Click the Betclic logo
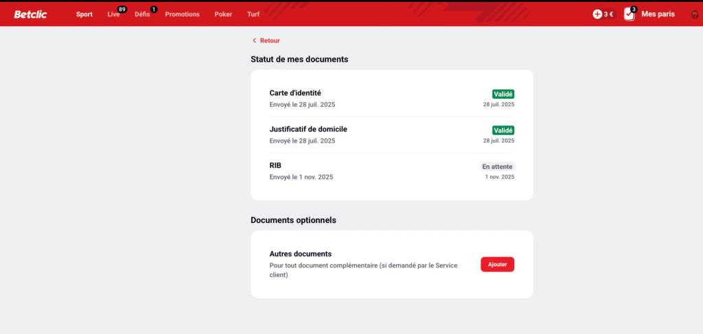Screen dimensions: 703x334 pos(30,14)
